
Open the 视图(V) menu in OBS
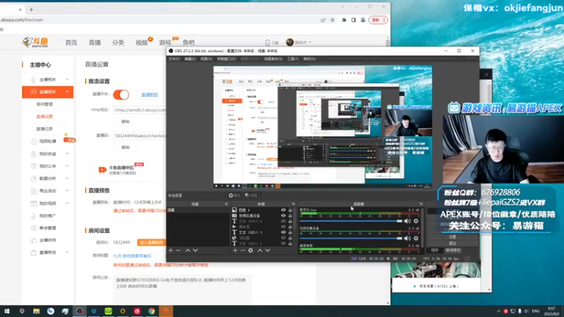[206, 59]
